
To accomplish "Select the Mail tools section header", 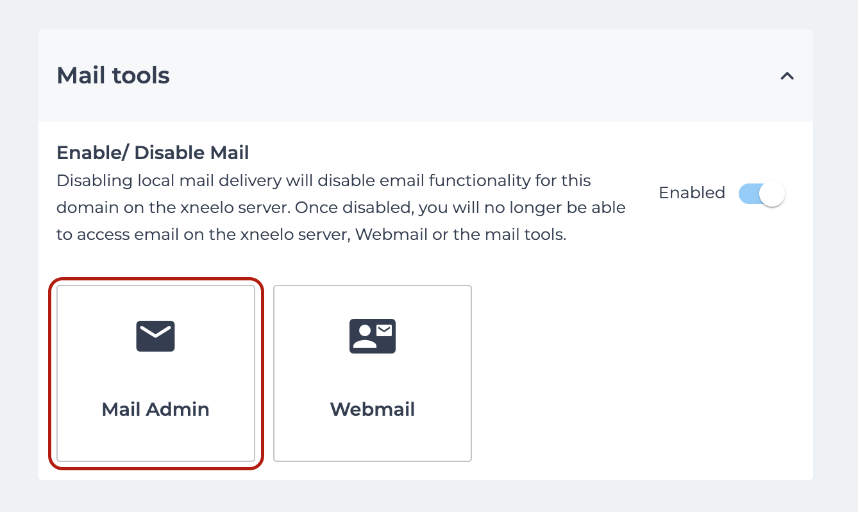I will pyautogui.click(x=113, y=75).
